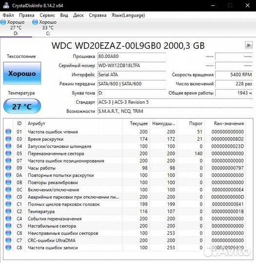Click raw value 000000000797
The height and width of the screenshot is (263, 256).
[228, 168]
